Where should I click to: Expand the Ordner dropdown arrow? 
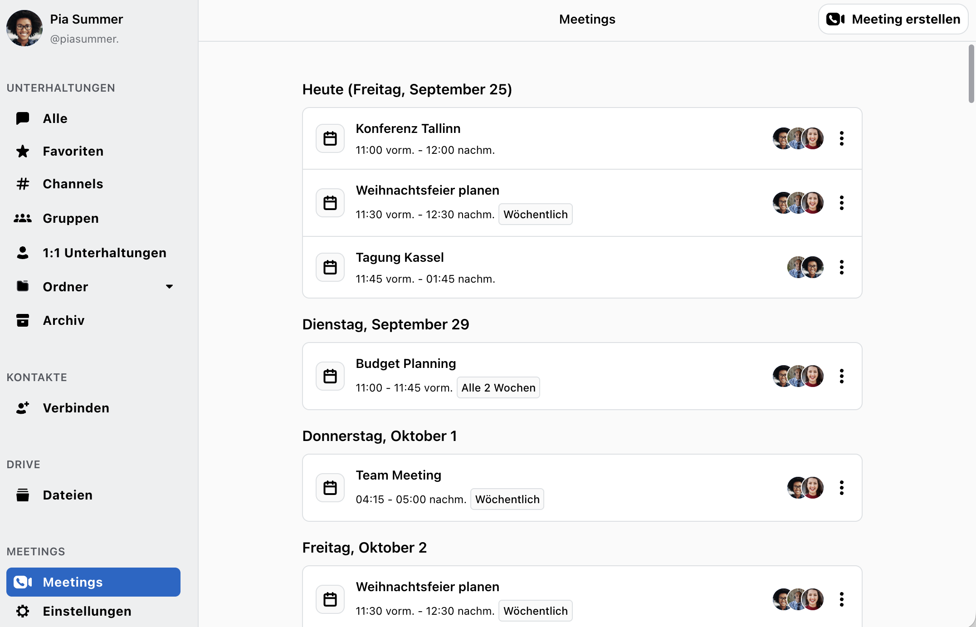pos(169,286)
